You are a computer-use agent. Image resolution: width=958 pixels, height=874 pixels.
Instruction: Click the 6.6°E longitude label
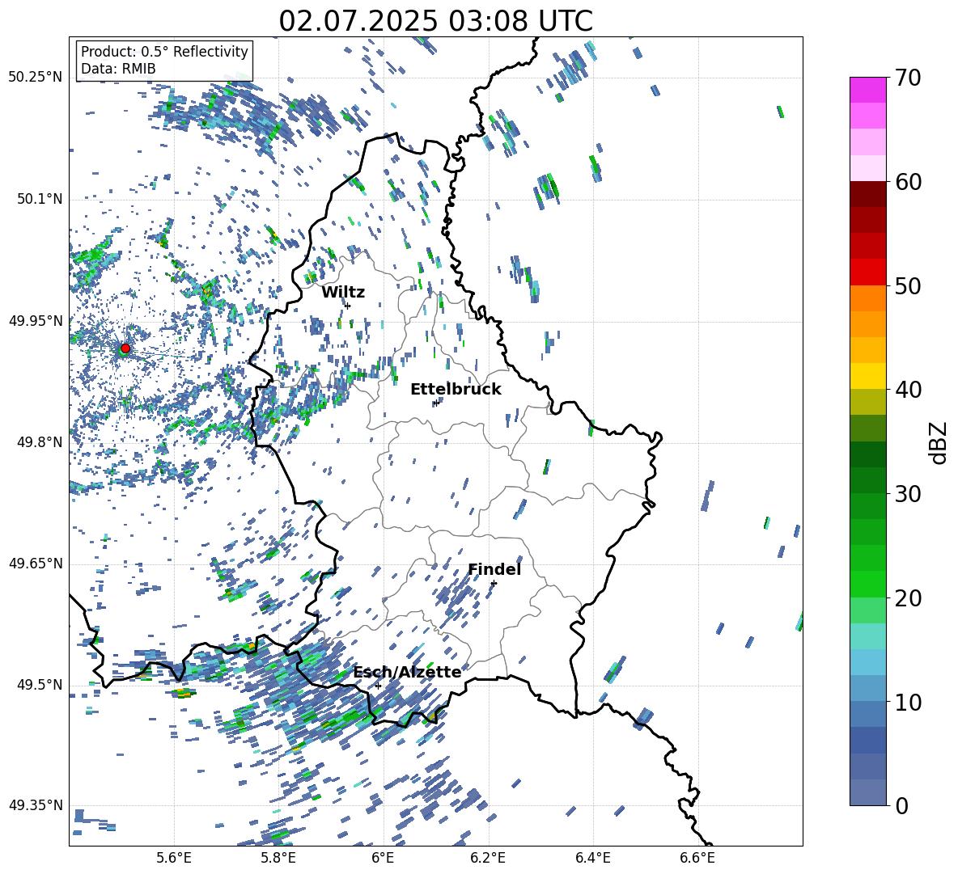pos(697,858)
